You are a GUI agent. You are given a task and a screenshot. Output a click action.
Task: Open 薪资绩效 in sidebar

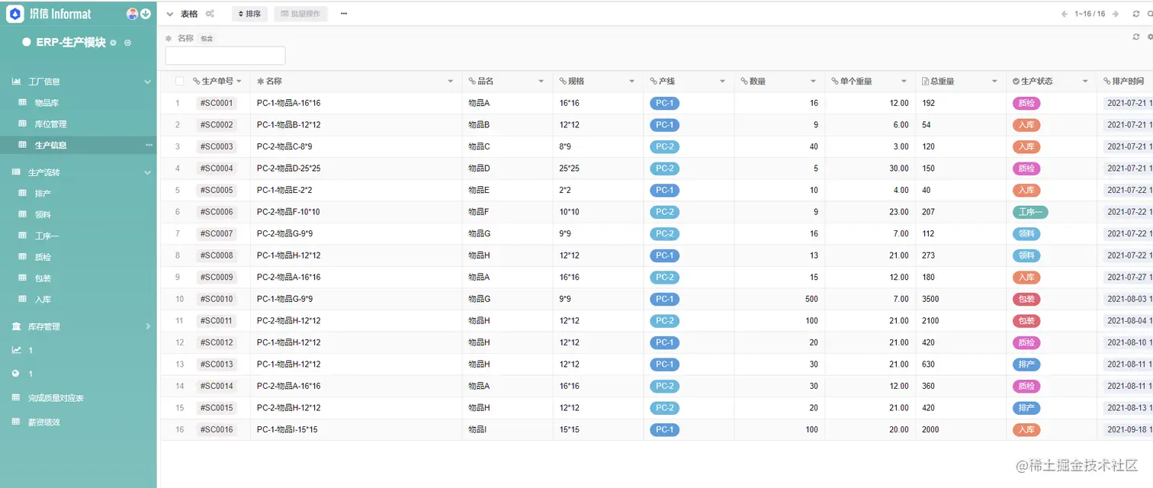[43, 422]
